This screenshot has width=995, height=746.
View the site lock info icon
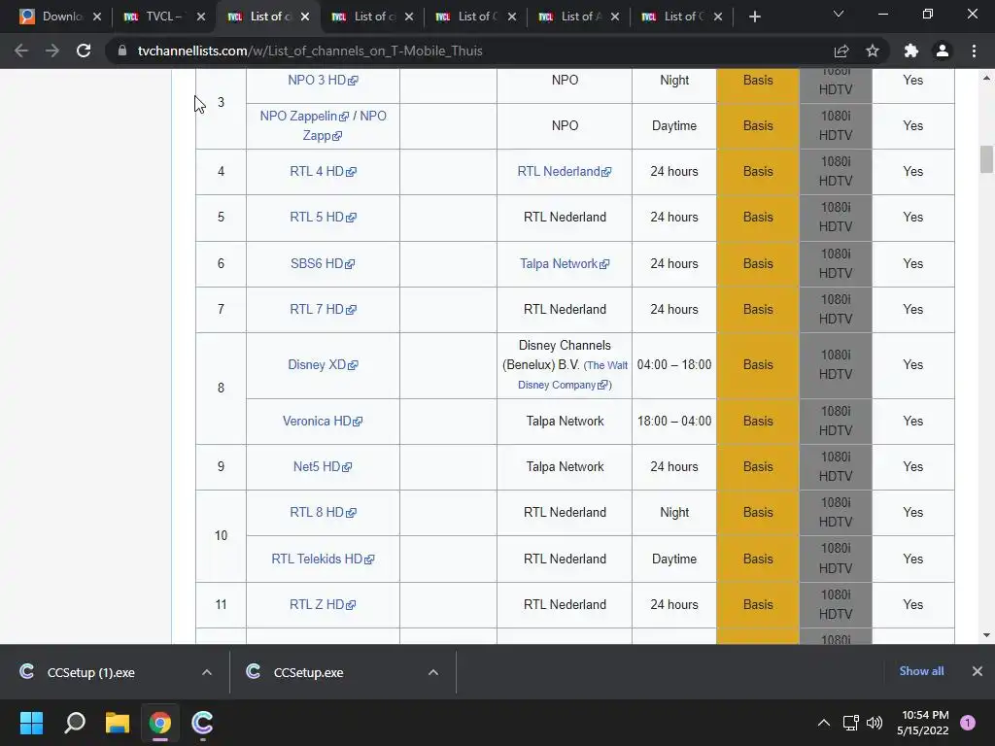(122, 51)
